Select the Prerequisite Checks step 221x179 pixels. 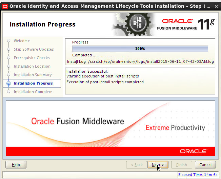point(32,58)
